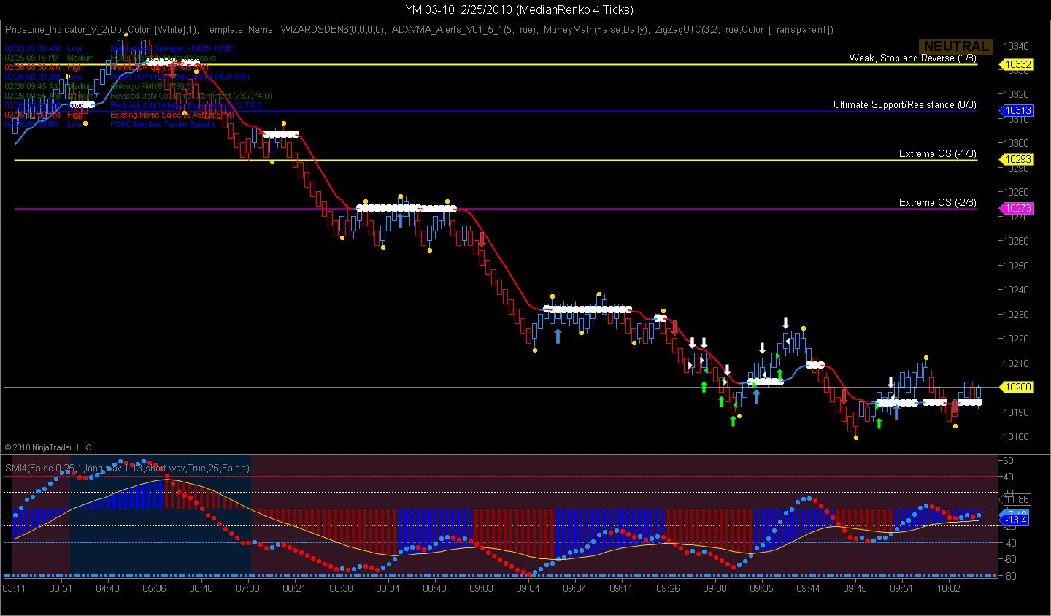Select the 10293 yellow price marker

(1017, 159)
